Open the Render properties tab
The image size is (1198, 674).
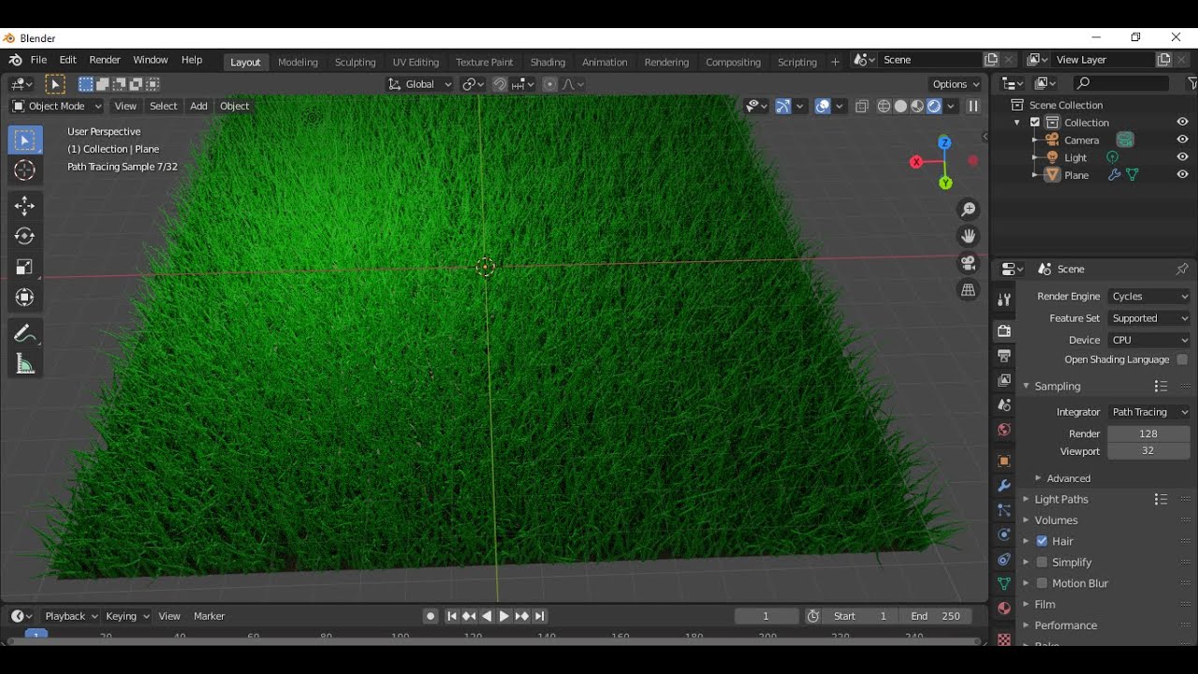[x=1004, y=330]
